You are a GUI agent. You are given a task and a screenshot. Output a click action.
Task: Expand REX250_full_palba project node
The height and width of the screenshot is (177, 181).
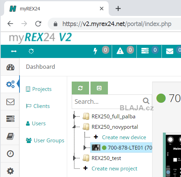[x=74, y=117]
